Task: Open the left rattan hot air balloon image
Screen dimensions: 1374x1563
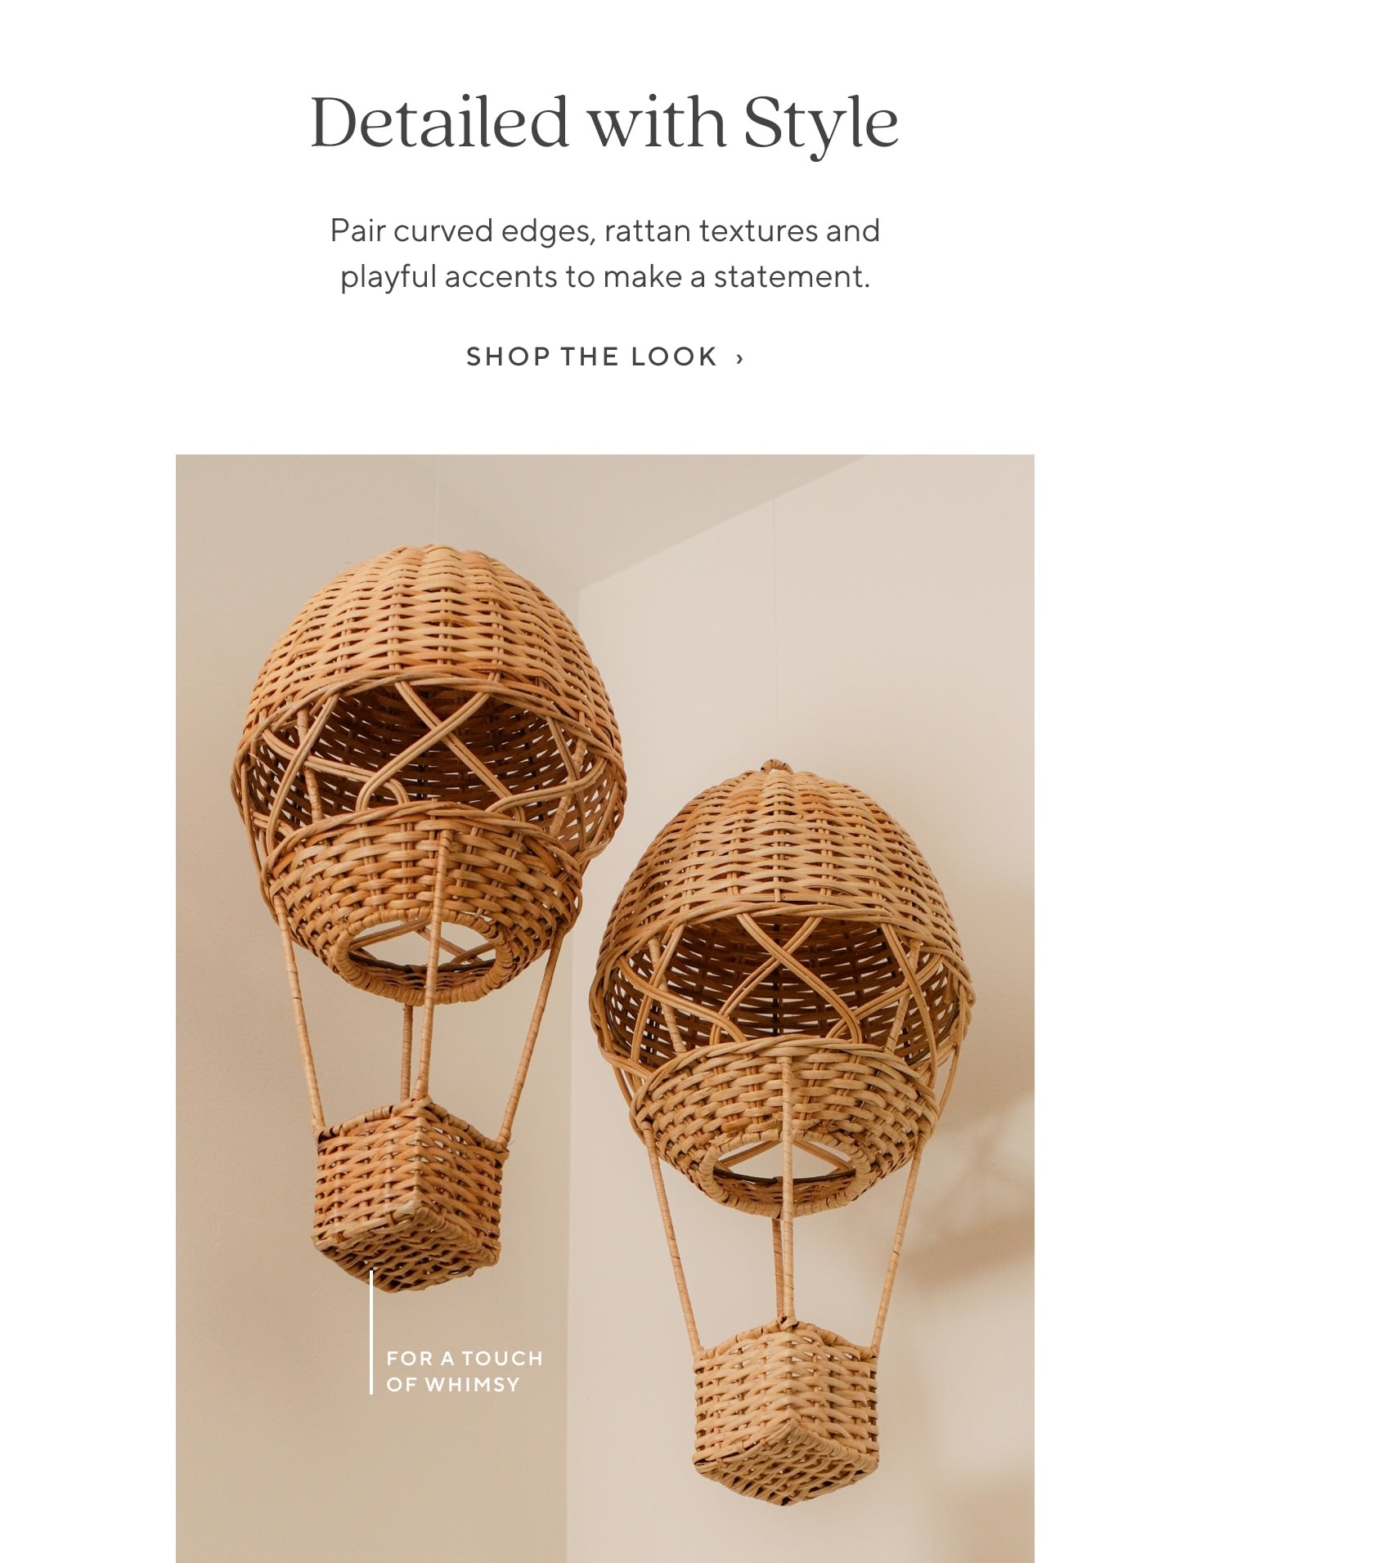Action: tap(428, 918)
